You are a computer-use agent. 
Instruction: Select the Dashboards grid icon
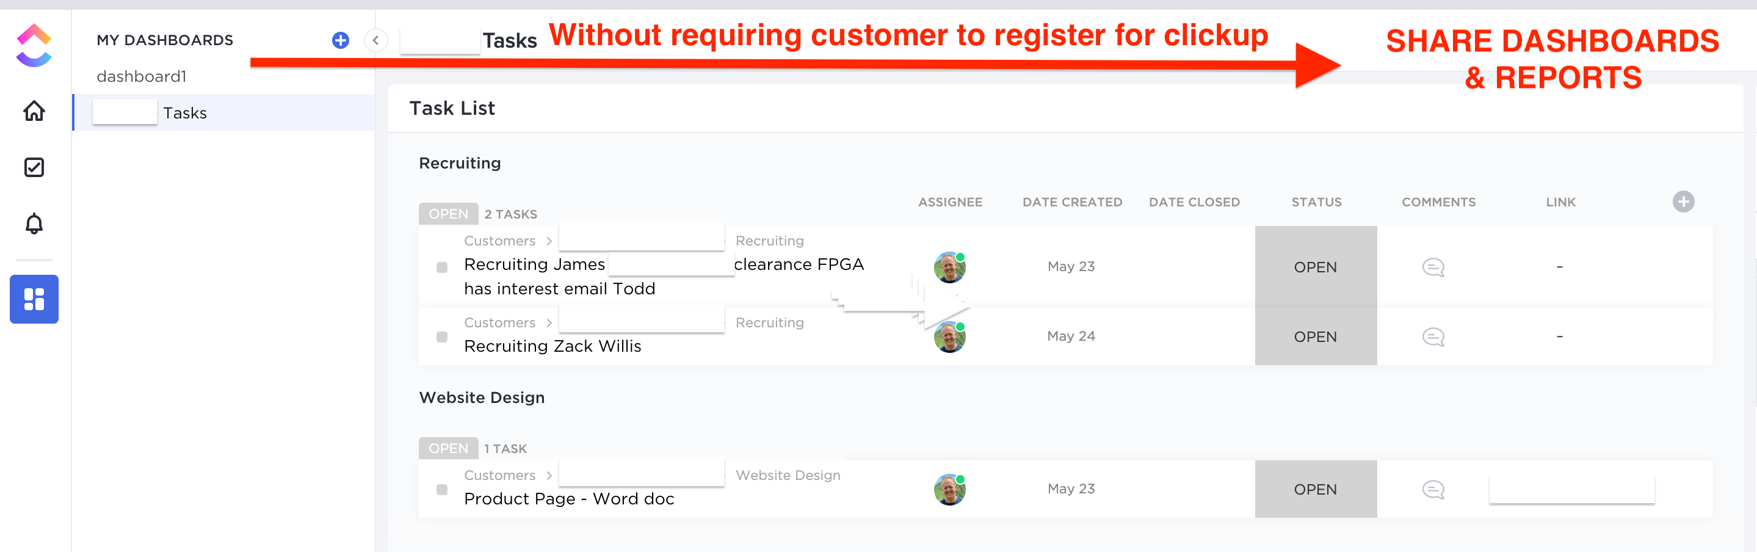[34, 299]
